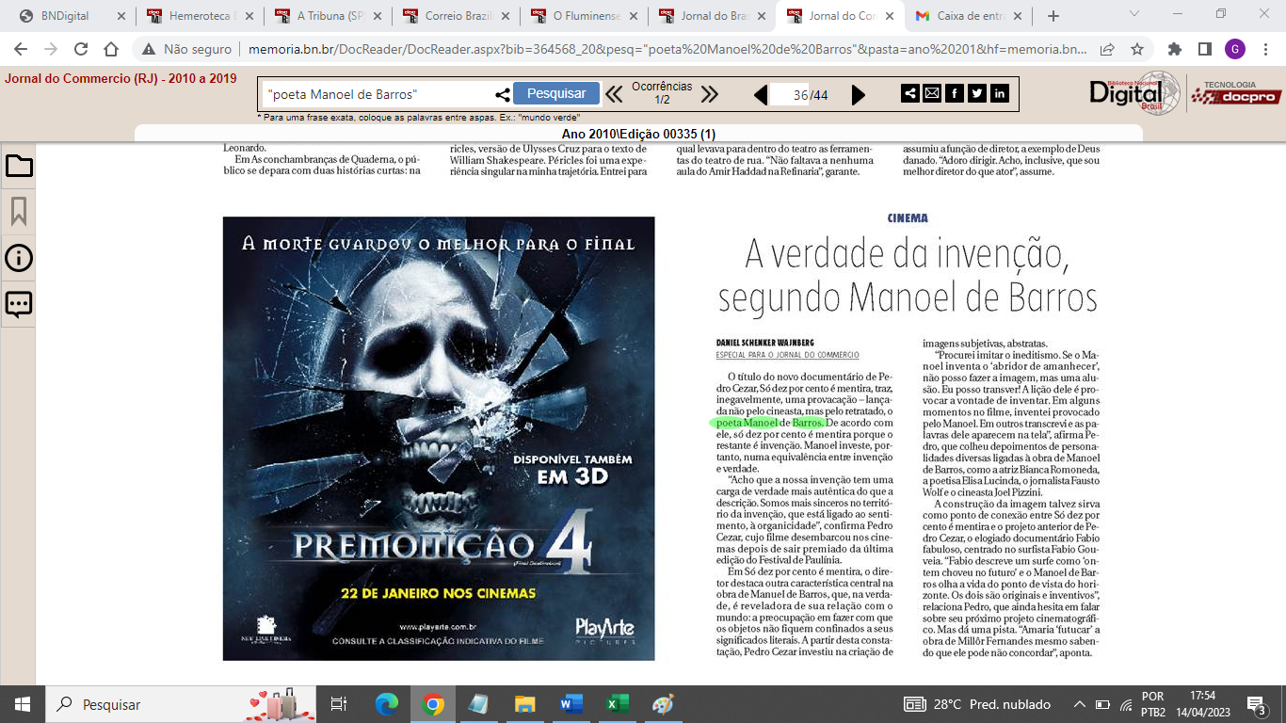Open Word from taskbar
1286x723 pixels.
click(571, 704)
